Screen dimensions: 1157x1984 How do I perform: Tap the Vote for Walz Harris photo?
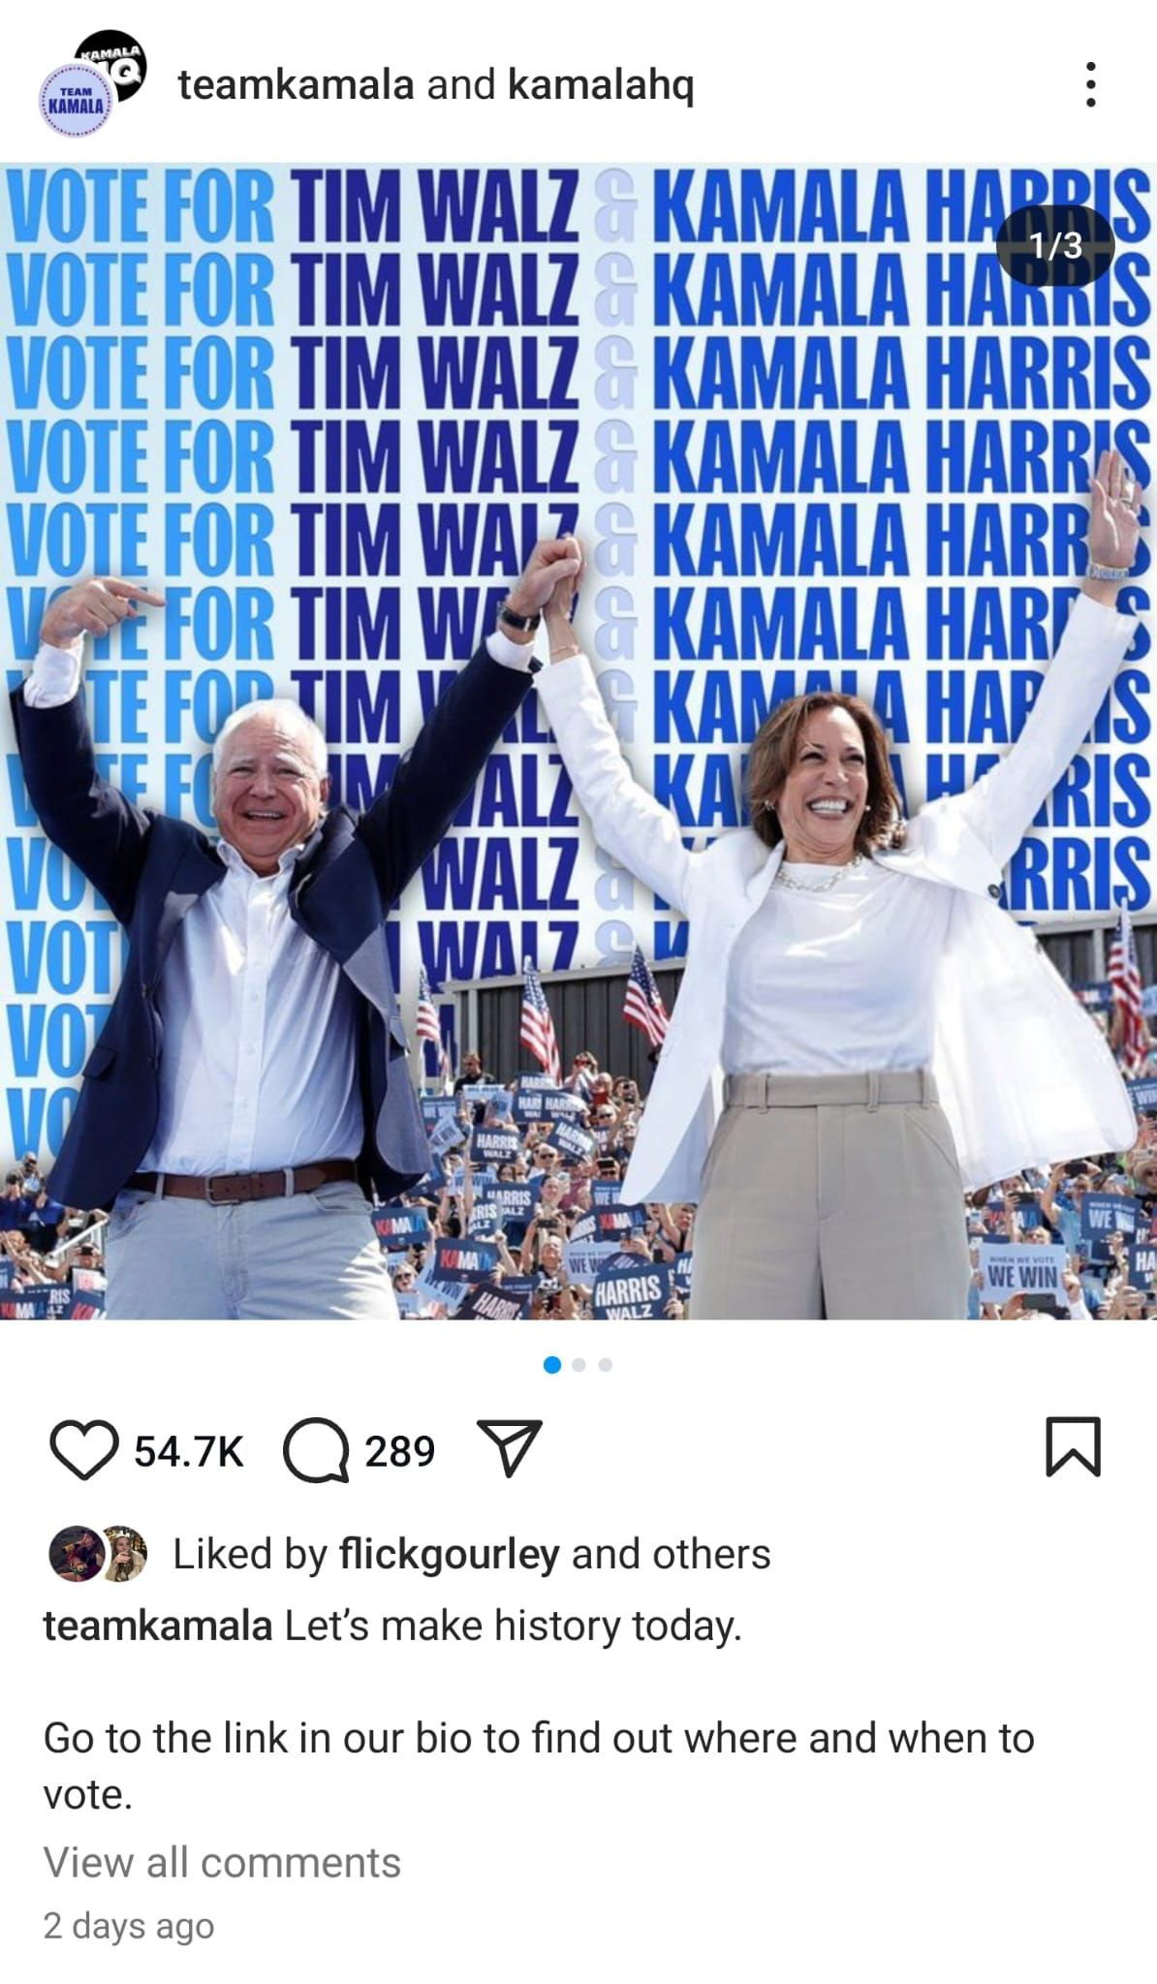coord(578,741)
